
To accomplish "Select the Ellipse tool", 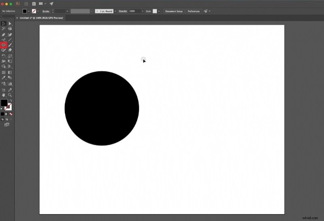I will click(x=4, y=45).
